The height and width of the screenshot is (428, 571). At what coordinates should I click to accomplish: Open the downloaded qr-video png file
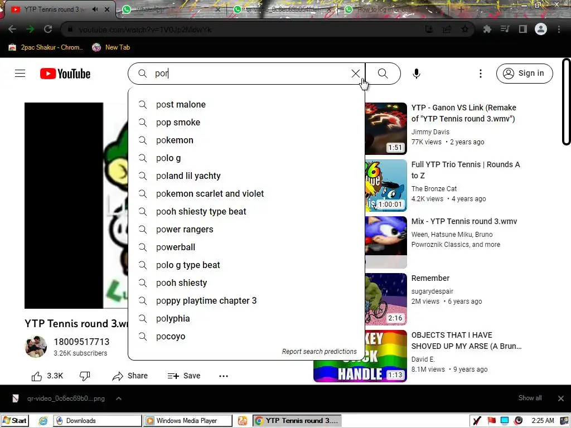tap(59, 398)
